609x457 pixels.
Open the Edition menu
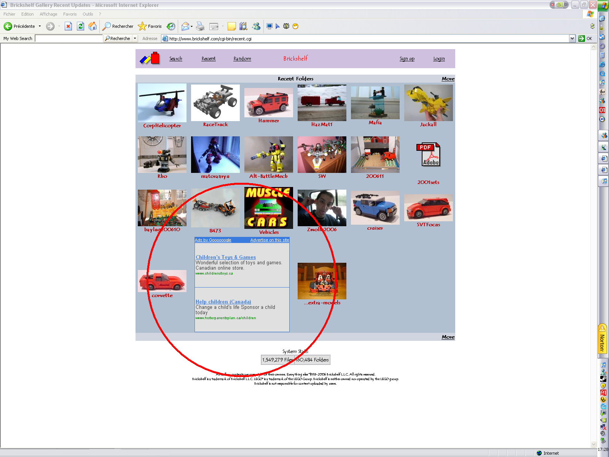(x=27, y=14)
